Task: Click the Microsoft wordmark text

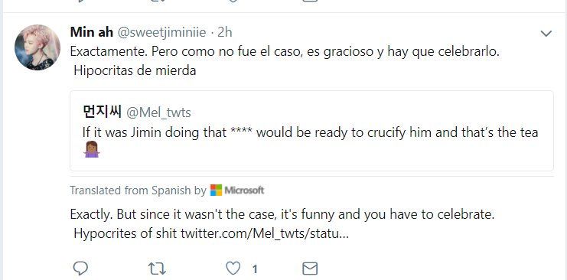Action: click(244, 190)
